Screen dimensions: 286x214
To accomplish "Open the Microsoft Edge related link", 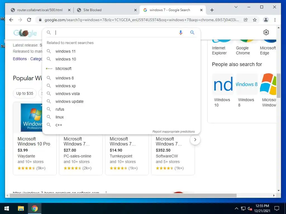I will coord(268,50).
